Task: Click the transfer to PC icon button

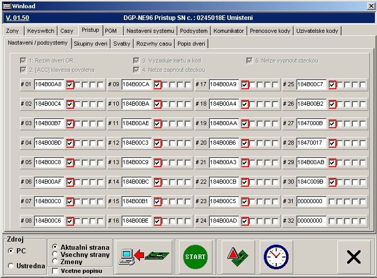Action: [143, 256]
